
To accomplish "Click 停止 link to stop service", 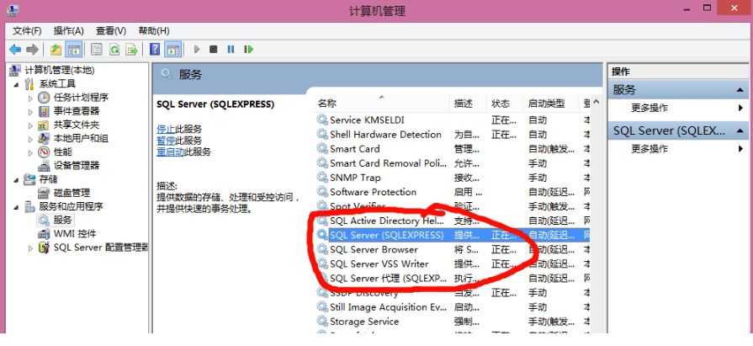I will (x=166, y=130).
